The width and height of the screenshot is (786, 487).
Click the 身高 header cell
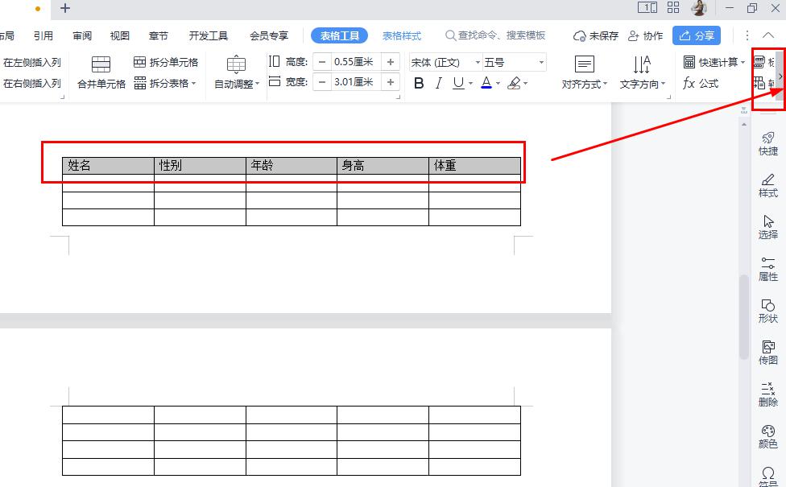pos(383,166)
